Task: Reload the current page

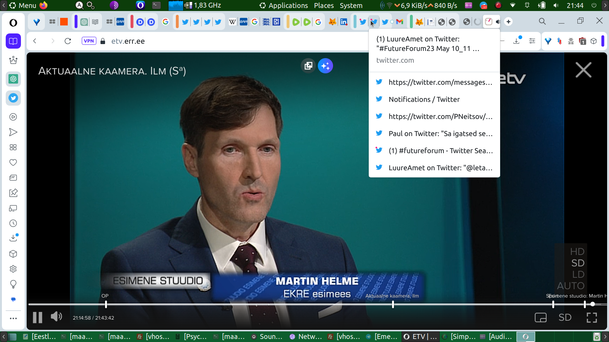Action: point(68,41)
